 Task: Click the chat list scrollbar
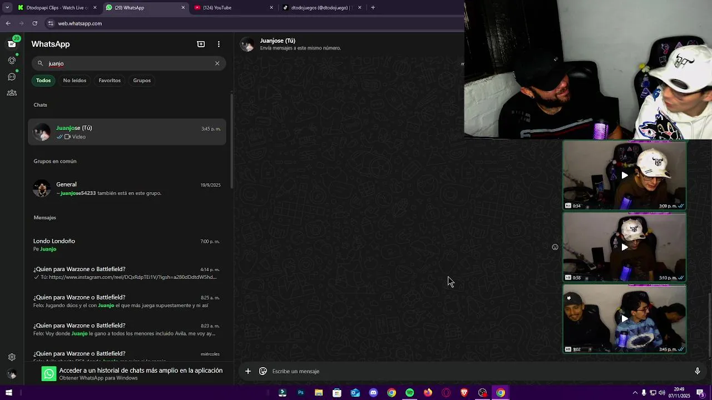232,142
